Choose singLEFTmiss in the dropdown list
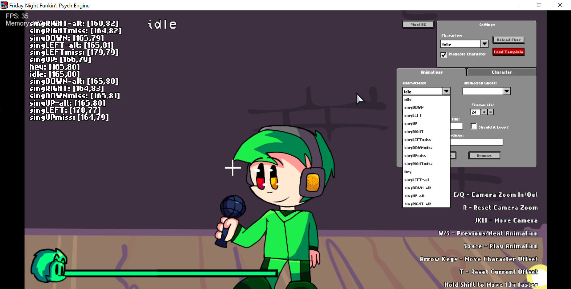Viewport: 571px width, 289px height. click(x=426, y=140)
